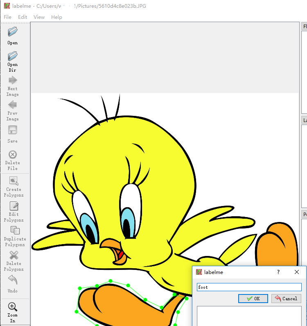Click the topmost green polygon vertex on foot
This screenshot has width=307, height=326.
(x=111, y=281)
